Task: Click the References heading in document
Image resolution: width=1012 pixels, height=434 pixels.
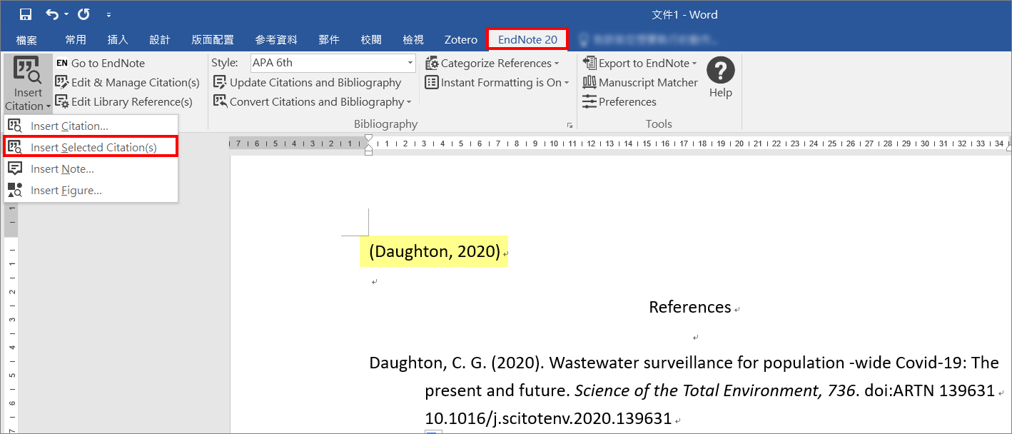Action: click(x=689, y=307)
